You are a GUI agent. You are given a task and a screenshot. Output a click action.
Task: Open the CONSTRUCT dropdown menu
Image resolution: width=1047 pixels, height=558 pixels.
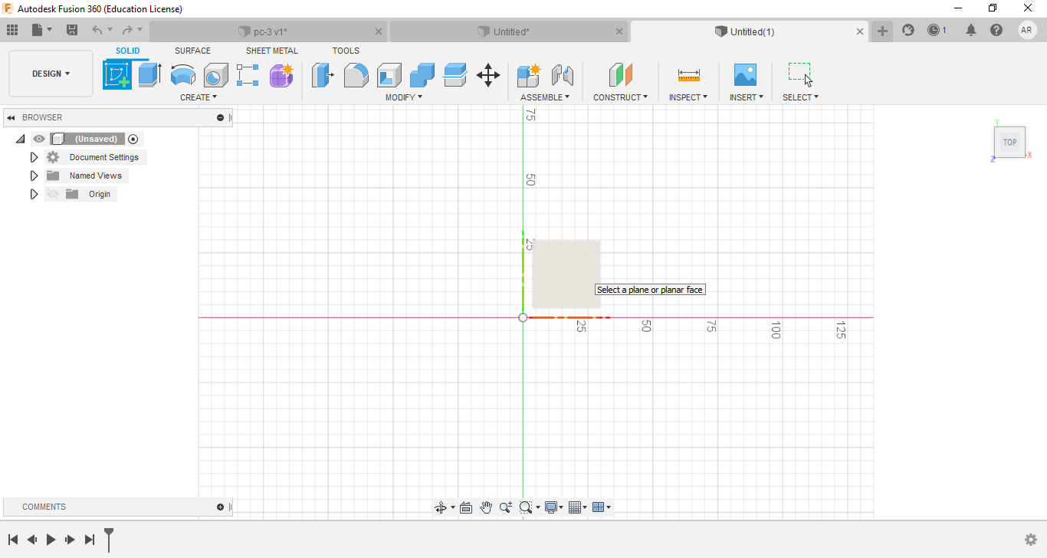coord(620,97)
